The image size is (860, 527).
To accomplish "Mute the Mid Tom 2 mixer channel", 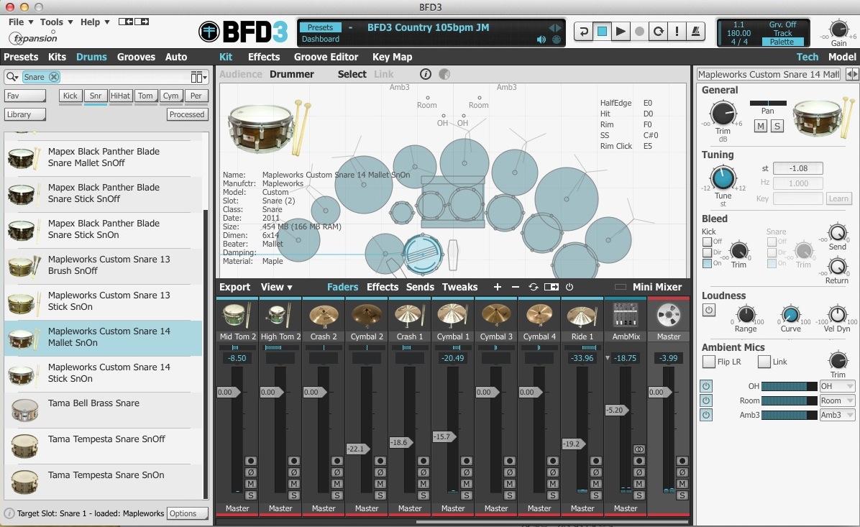I will tap(251, 484).
